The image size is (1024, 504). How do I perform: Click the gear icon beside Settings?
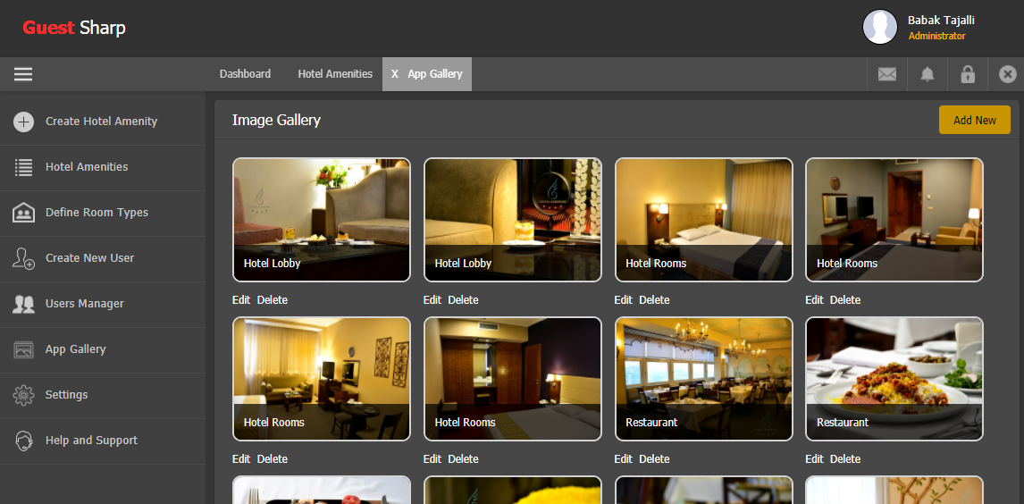coord(23,395)
